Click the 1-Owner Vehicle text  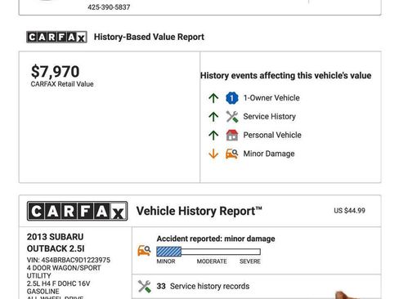pos(271,98)
